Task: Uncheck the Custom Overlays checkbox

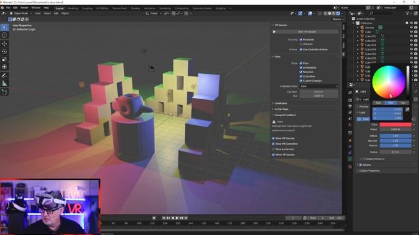Action: coord(301,81)
